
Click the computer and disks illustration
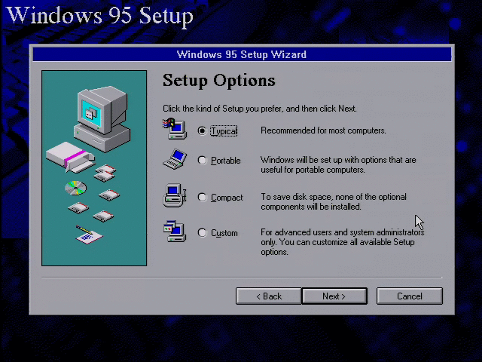pos(94,168)
